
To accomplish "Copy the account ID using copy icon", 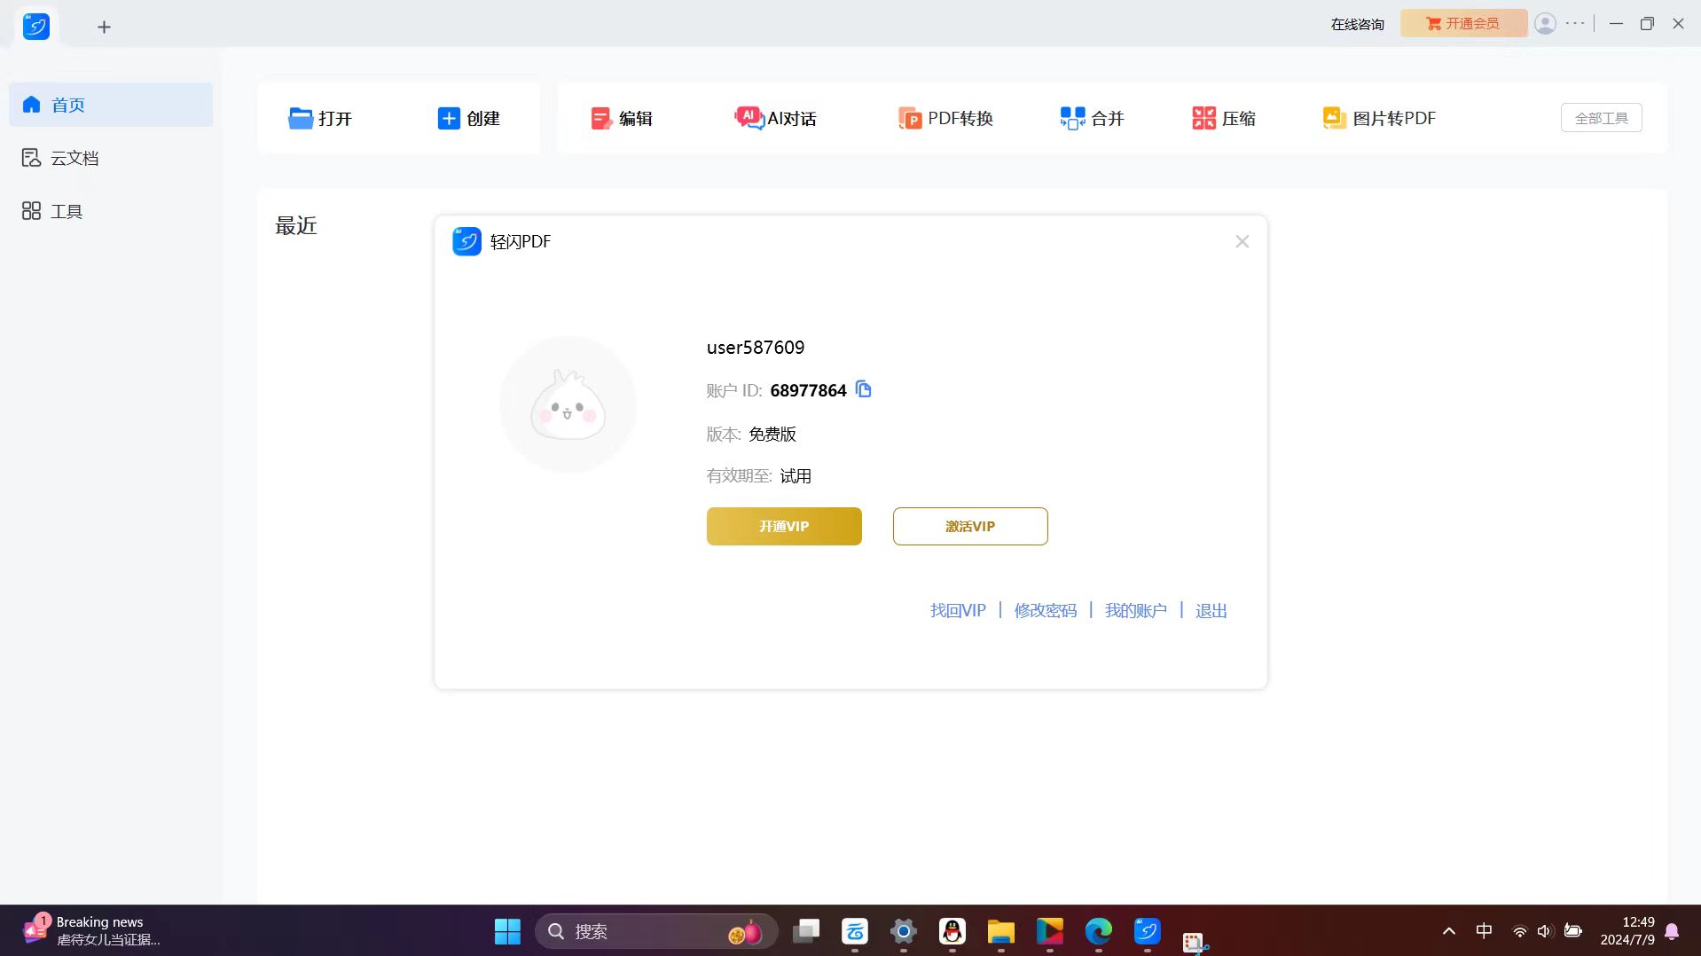I will click(x=863, y=389).
